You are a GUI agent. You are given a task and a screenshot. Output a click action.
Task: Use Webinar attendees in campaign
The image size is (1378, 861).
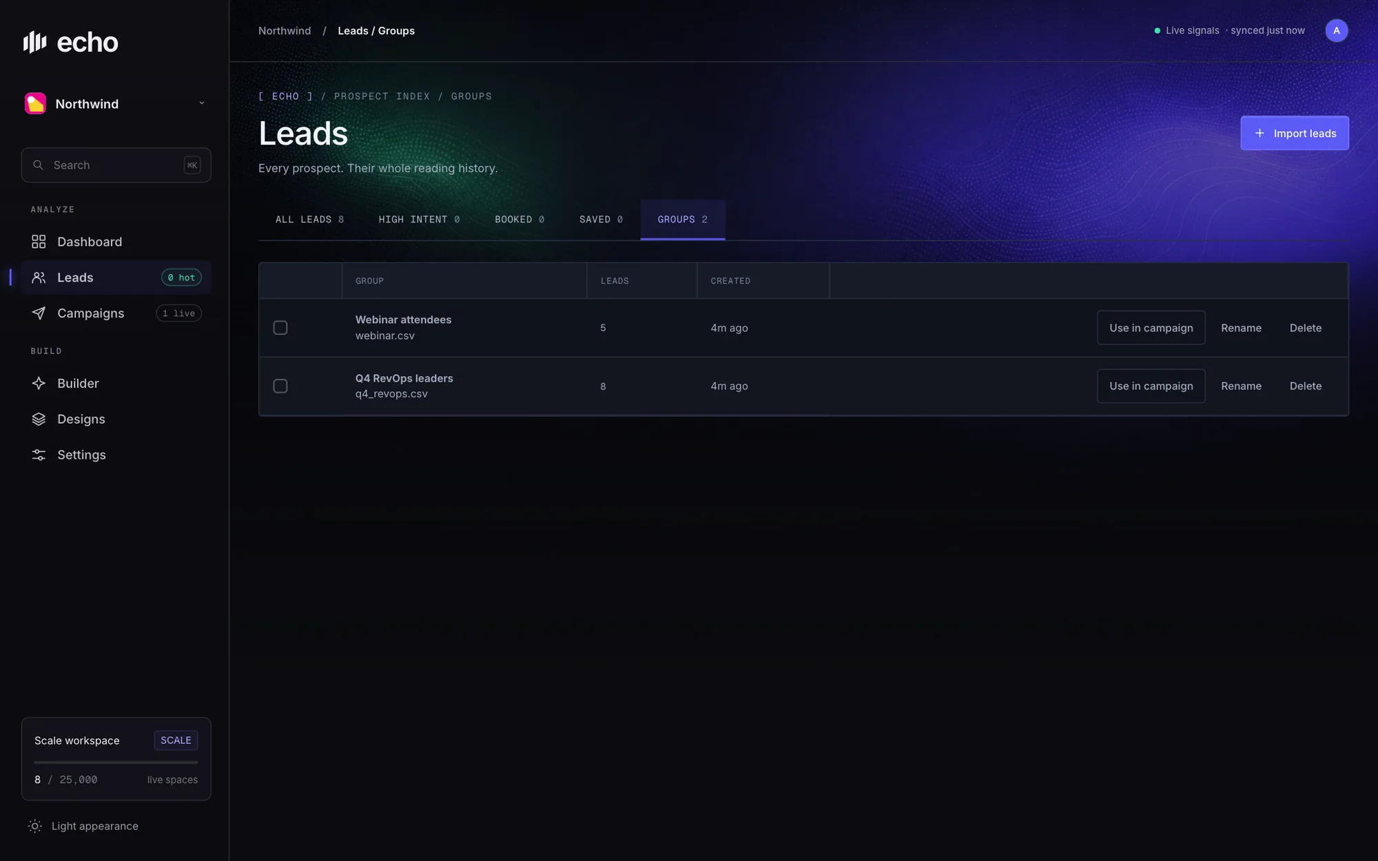tap(1151, 328)
